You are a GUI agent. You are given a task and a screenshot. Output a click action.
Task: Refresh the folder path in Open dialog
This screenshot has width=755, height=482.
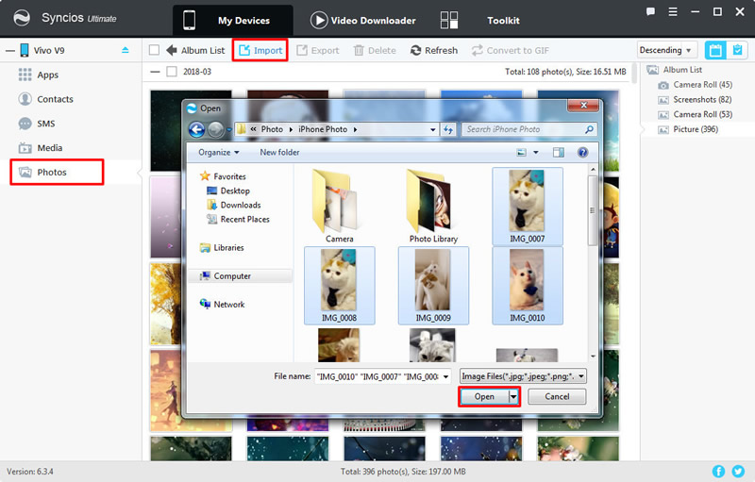pos(448,129)
